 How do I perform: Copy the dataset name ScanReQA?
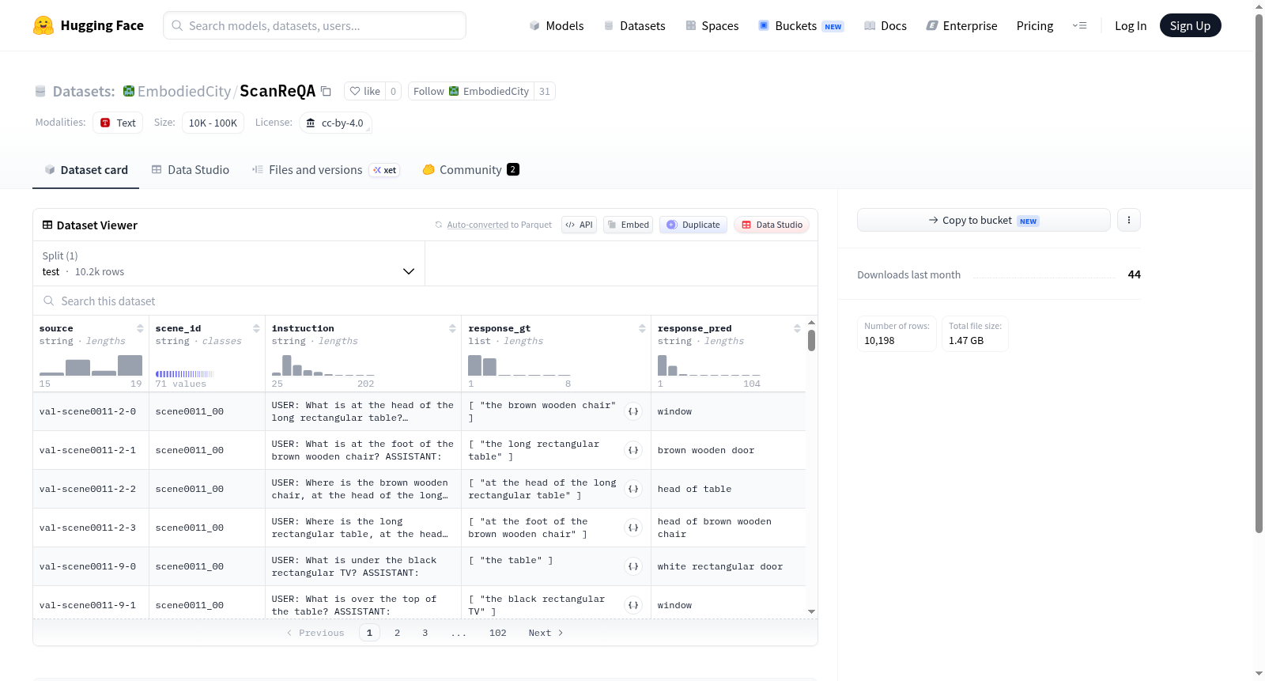pos(326,91)
